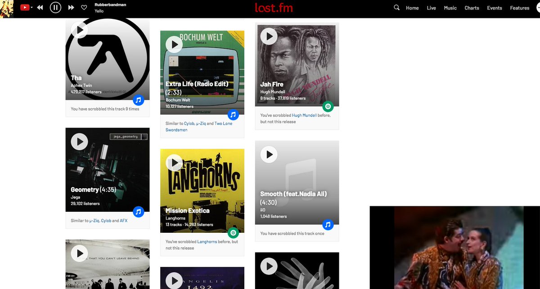Open Yello artist link in player bar
Image resolution: width=540 pixels, height=289 pixels.
(99, 11)
